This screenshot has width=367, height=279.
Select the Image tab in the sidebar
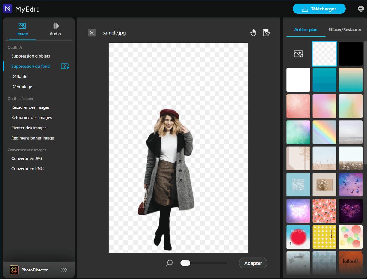(21, 29)
